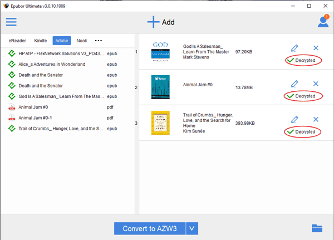Click the Animal Jam #0 title in queue

pos(198,85)
